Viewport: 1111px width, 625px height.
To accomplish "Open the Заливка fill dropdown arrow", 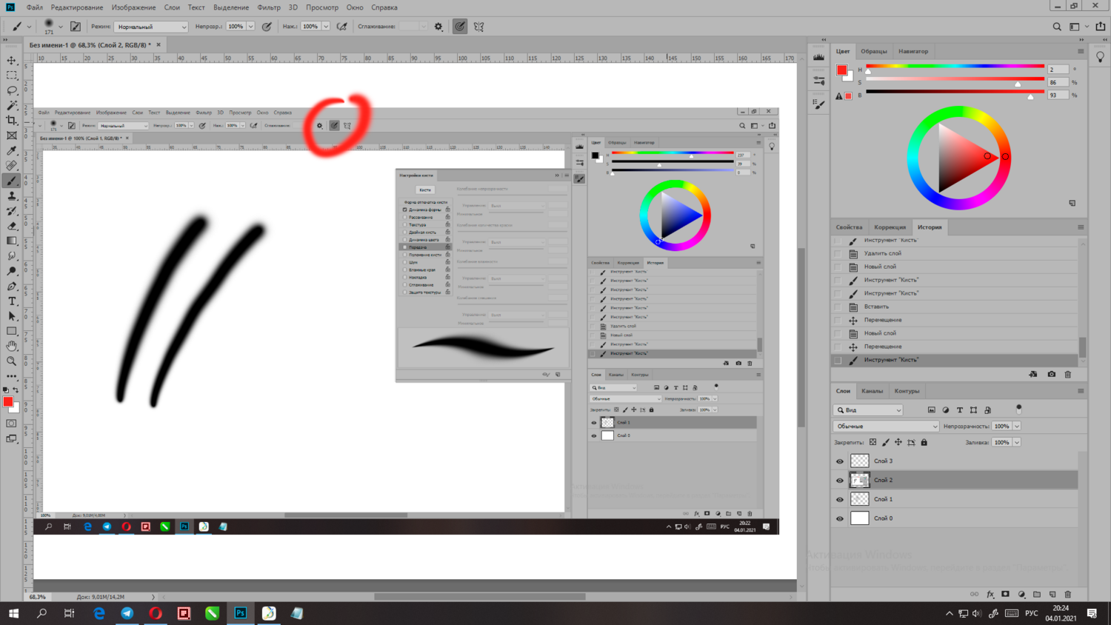I will point(1017,443).
